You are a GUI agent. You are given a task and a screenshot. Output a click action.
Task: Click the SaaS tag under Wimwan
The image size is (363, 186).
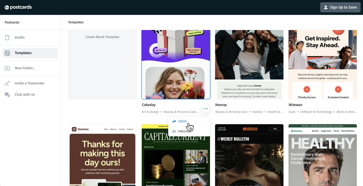pyautogui.click(x=292, y=112)
